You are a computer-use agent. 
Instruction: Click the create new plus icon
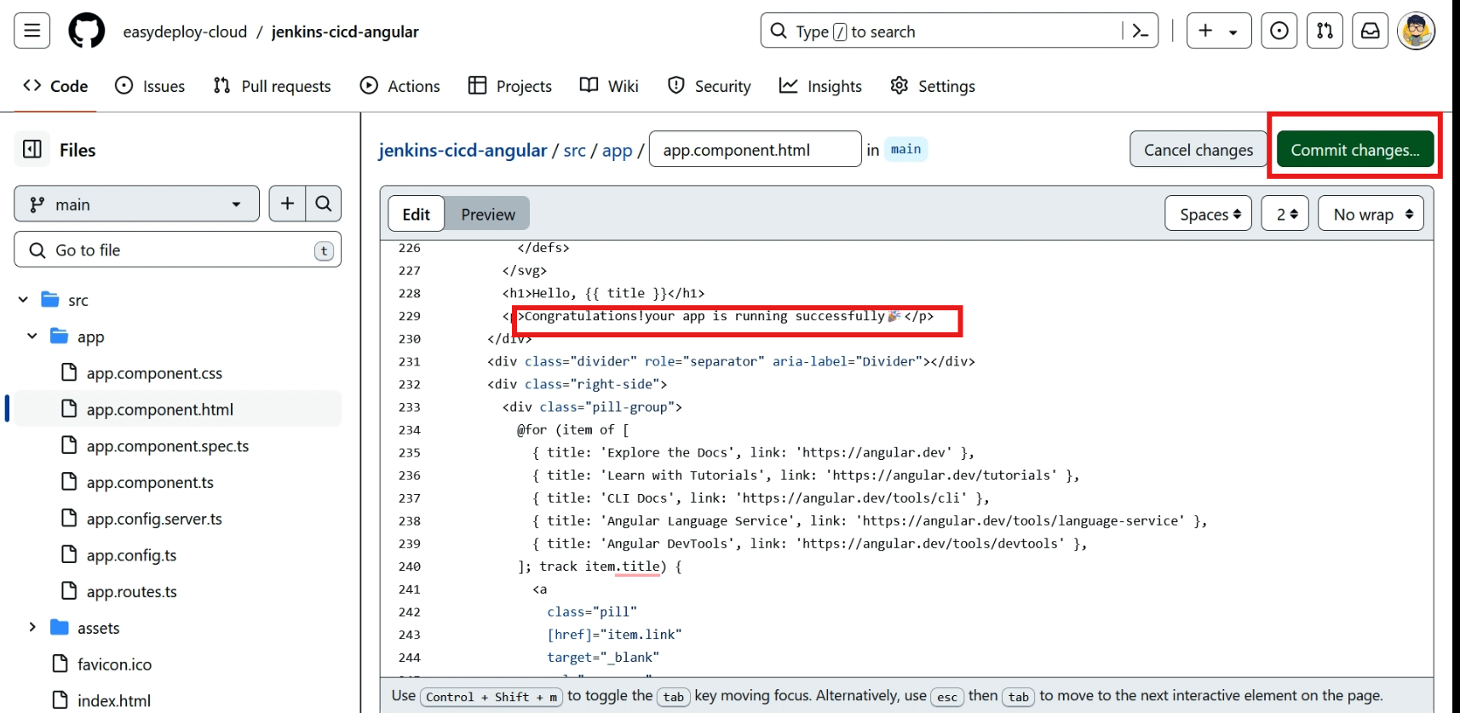1205,31
